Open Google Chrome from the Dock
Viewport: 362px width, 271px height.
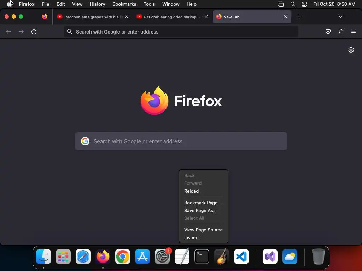coord(123,257)
